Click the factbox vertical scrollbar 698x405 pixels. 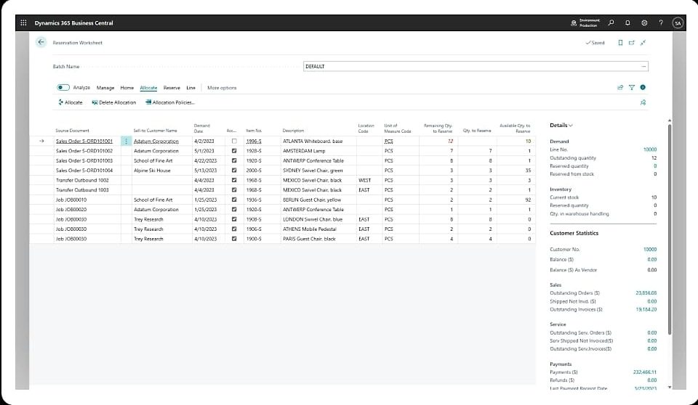tap(670, 229)
